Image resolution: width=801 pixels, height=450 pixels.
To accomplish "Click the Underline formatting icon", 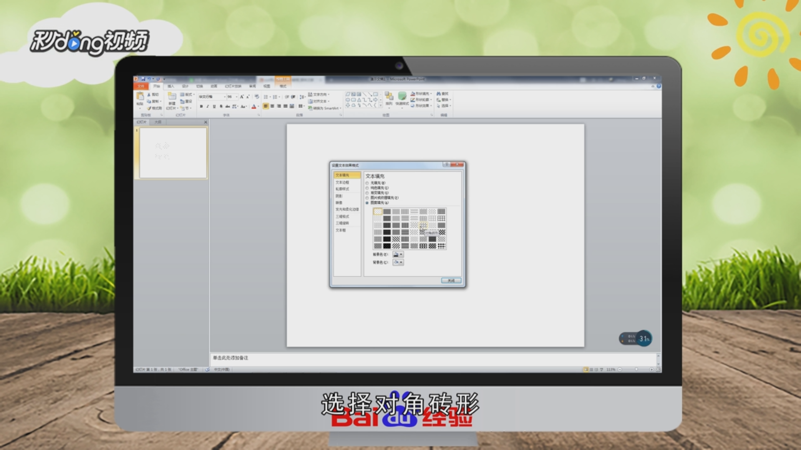I will [x=214, y=107].
